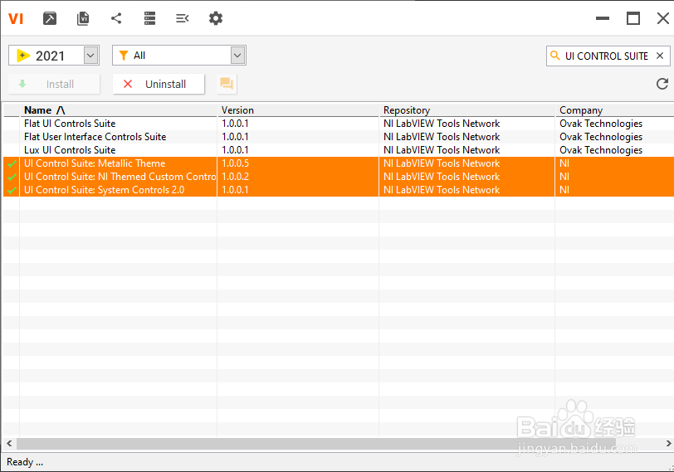Click the installed checkmark for NI Themed Custom Controls
The height and width of the screenshot is (472, 674).
point(12,177)
